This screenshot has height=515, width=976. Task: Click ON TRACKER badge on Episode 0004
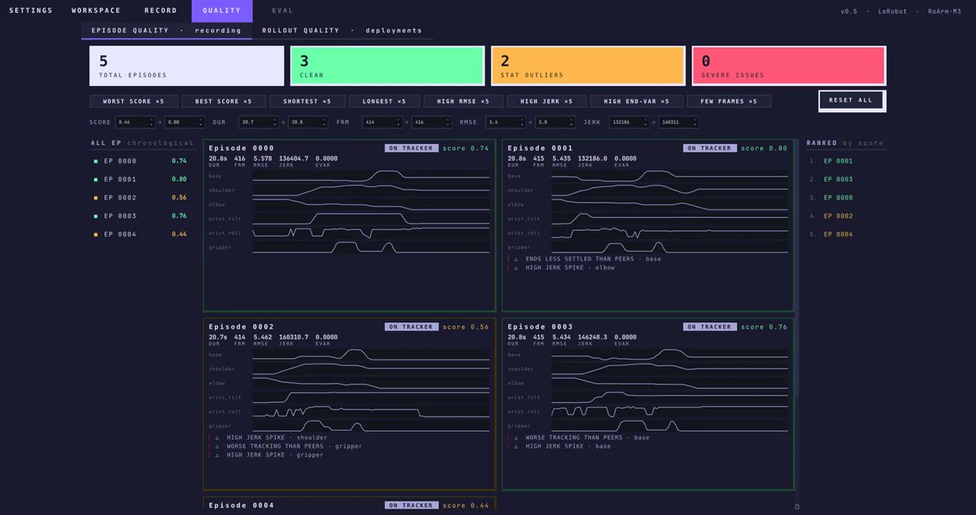(x=412, y=505)
